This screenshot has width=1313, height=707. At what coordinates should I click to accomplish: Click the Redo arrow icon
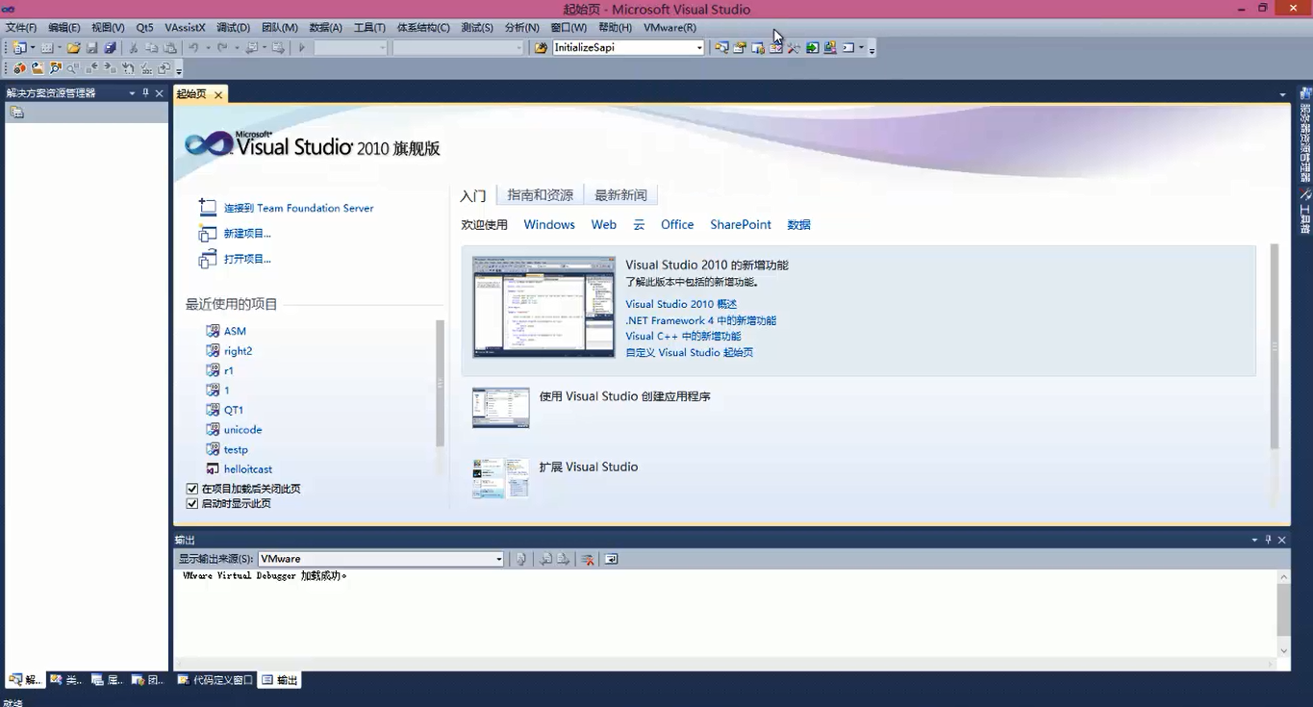(x=222, y=47)
